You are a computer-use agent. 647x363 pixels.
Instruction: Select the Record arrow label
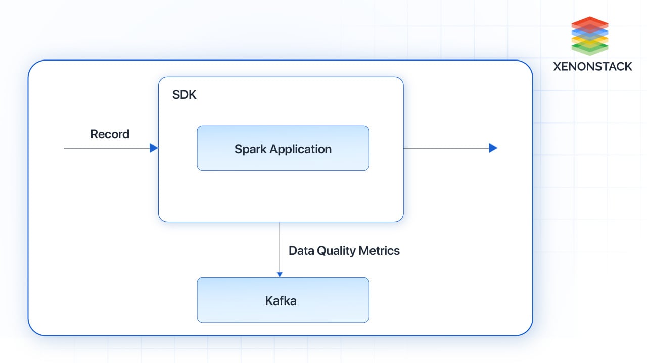(x=109, y=134)
